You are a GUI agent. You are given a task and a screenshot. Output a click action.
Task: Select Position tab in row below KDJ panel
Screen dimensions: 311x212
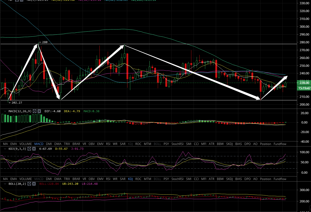pyautogui.click(x=265, y=179)
